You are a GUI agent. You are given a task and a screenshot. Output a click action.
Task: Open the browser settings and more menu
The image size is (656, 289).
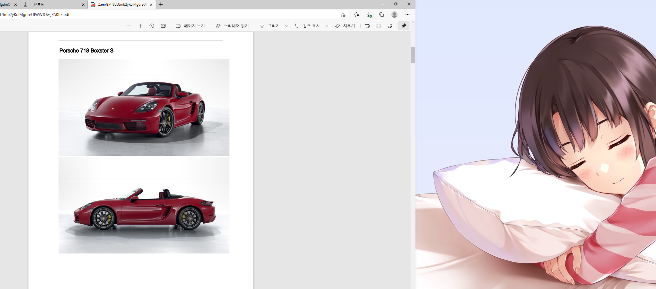pos(407,14)
